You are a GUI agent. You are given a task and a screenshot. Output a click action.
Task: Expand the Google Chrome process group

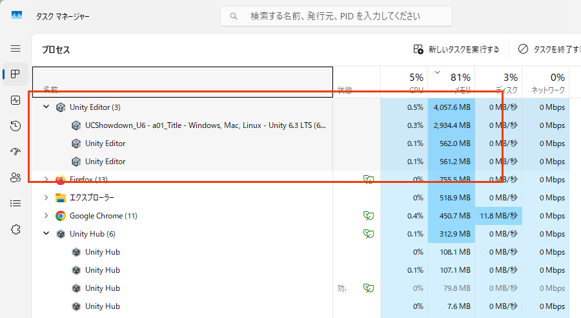point(46,215)
